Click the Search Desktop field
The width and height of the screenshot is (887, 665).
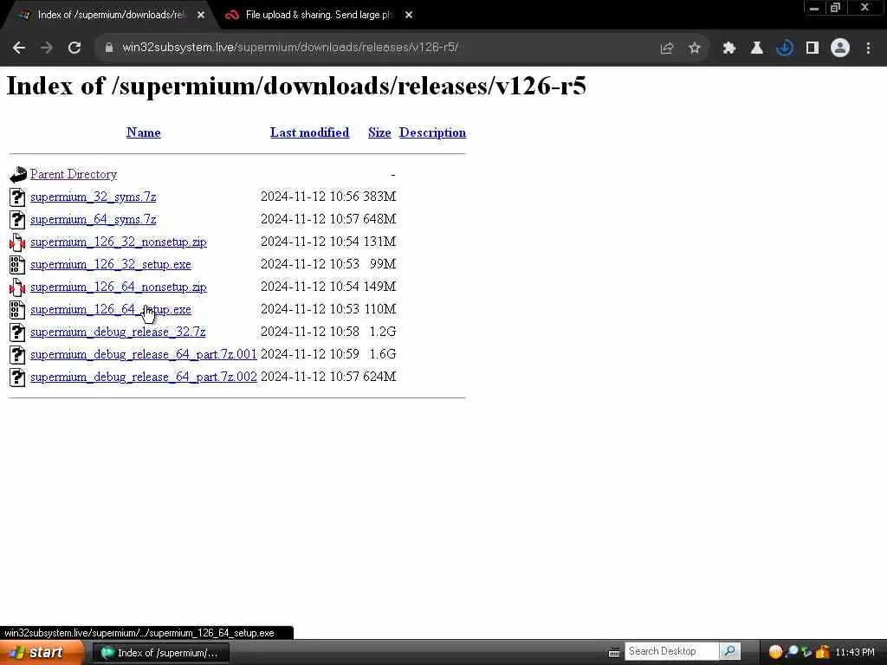pyautogui.click(x=671, y=651)
